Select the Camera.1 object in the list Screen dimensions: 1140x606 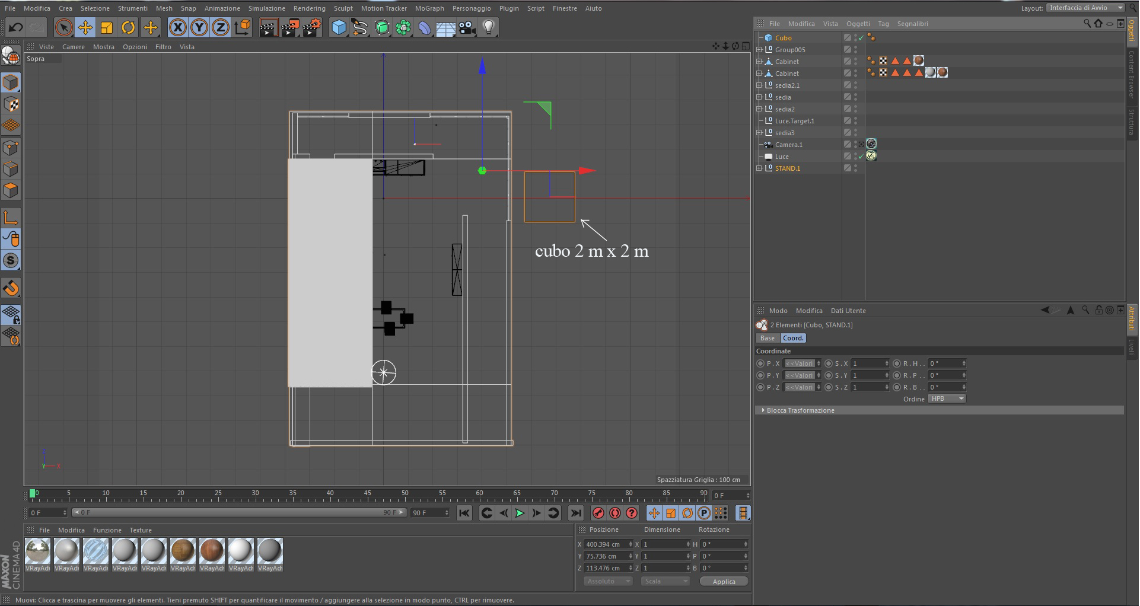coord(788,145)
